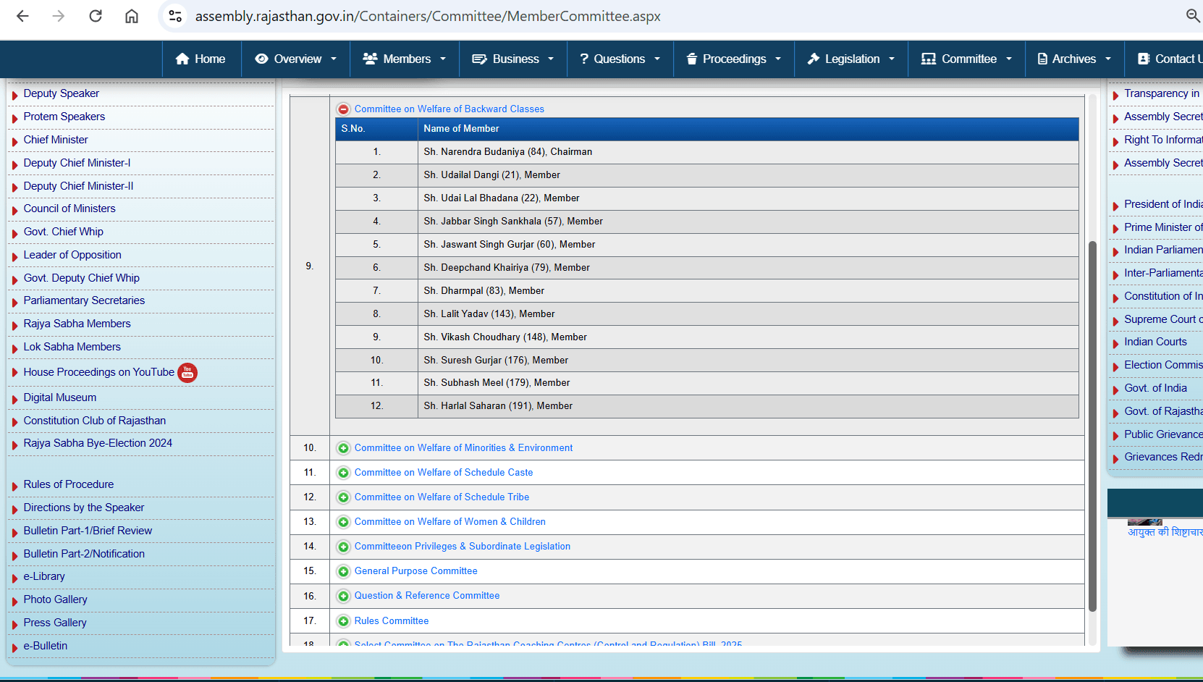Click the vertical scrollbar of committee list

click(x=1092, y=426)
